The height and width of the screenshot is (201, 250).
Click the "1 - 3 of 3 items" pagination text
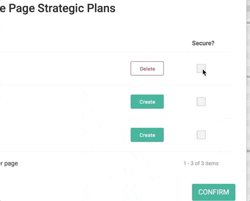(x=201, y=163)
